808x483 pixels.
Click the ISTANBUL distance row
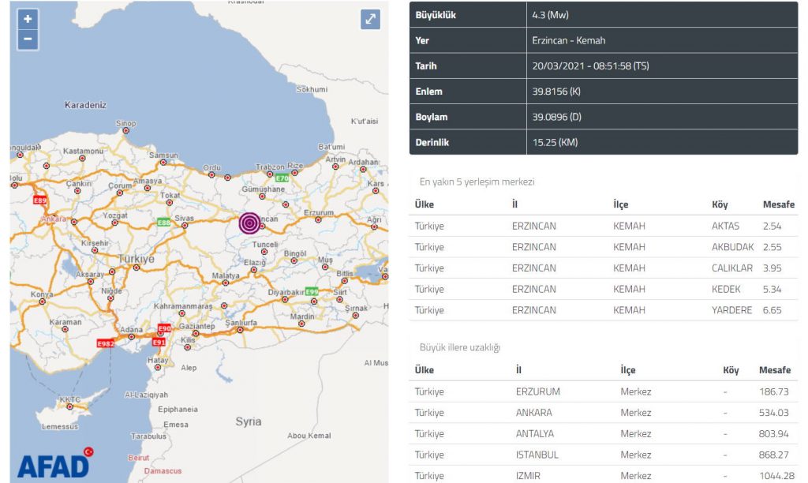(x=604, y=455)
